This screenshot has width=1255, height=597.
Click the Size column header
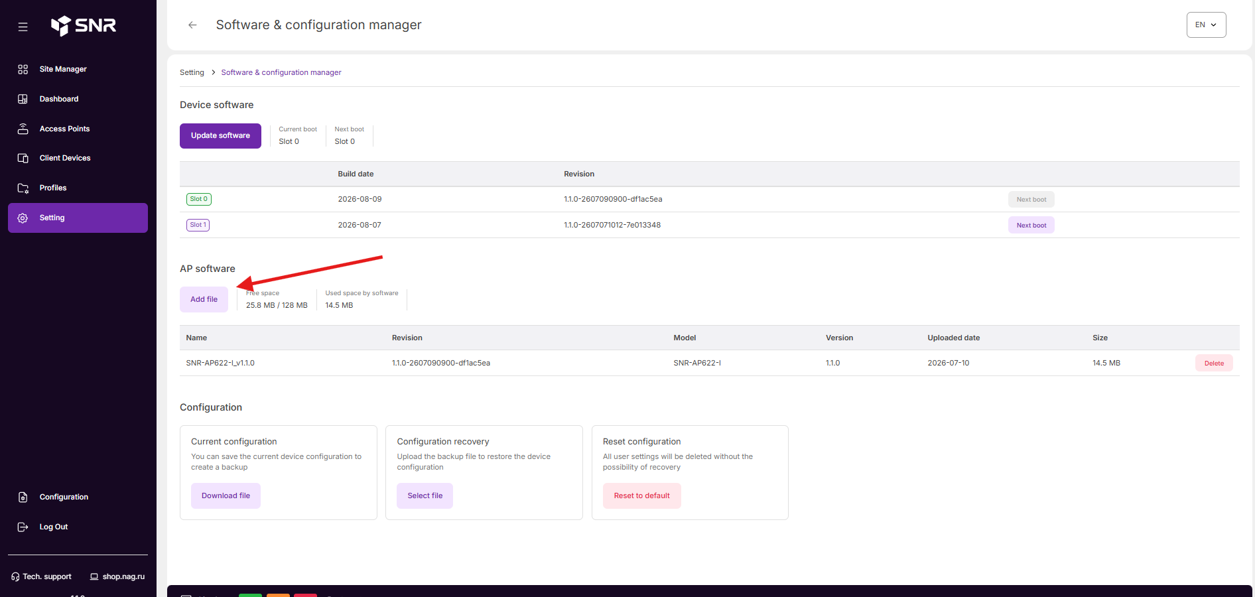pyautogui.click(x=1100, y=338)
